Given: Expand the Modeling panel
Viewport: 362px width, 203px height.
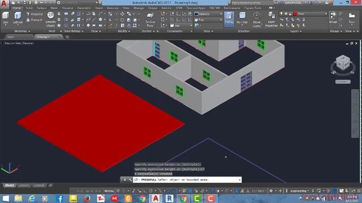Looking at the screenshot, I should pos(22,31).
